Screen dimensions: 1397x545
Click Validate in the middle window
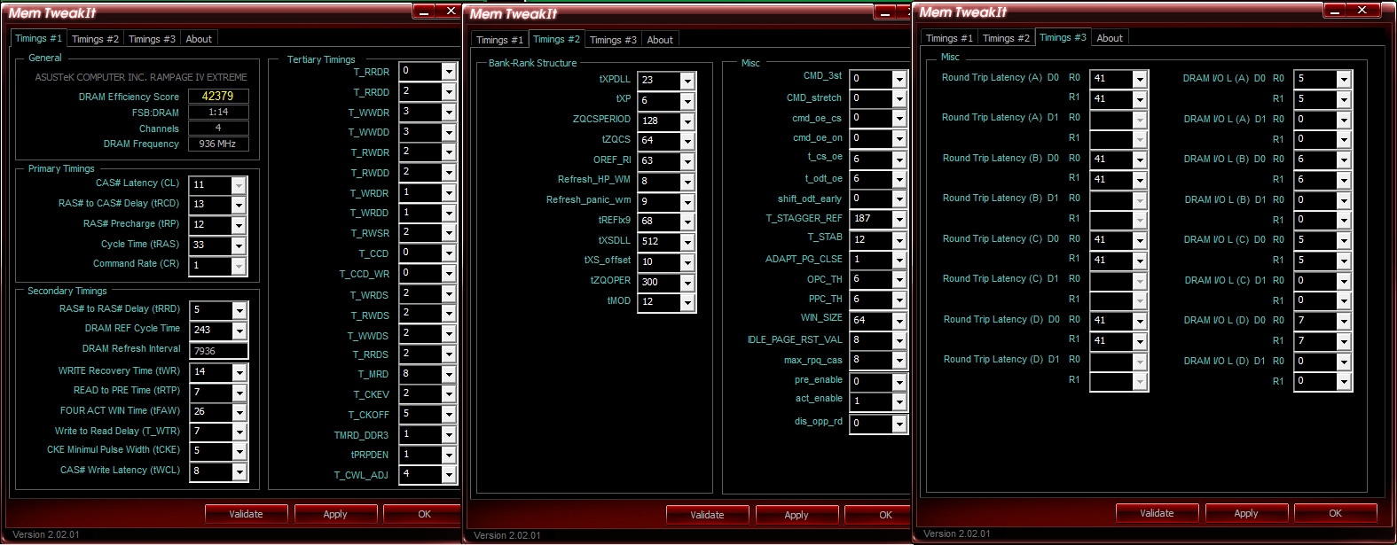coord(707,515)
